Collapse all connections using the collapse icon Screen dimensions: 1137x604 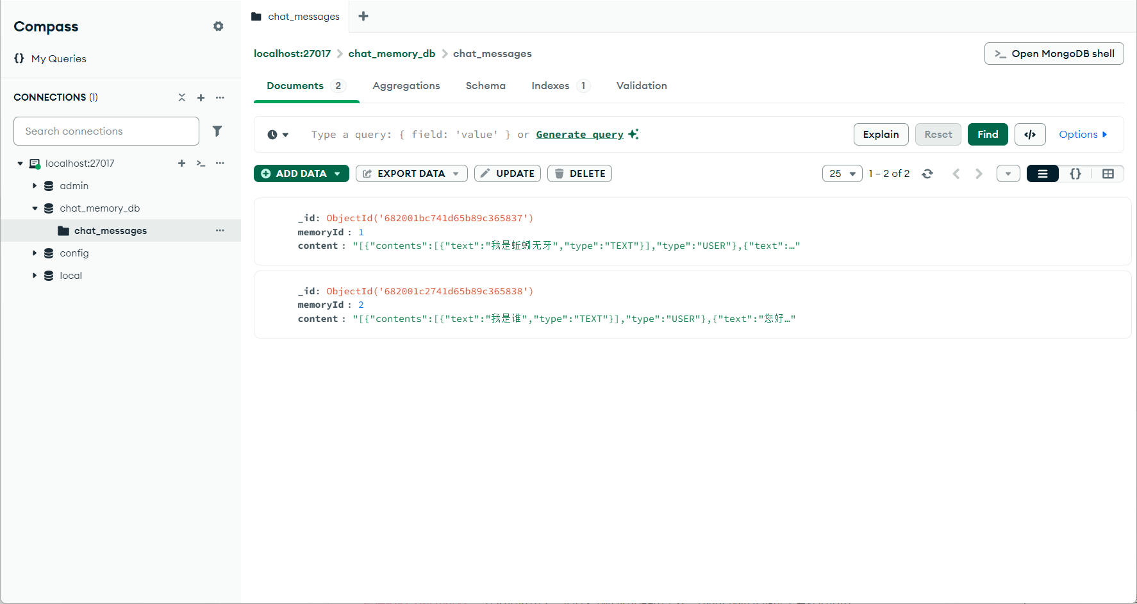[x=181, y=97]
